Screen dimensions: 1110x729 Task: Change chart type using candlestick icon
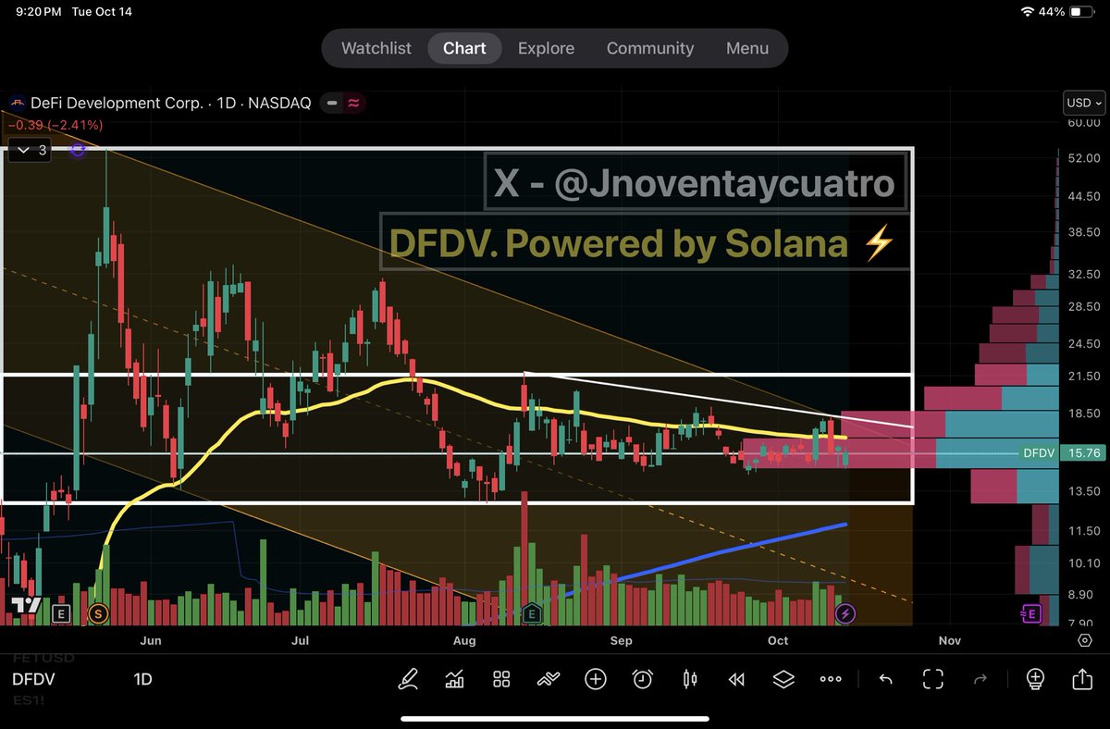tap(689, 679)
